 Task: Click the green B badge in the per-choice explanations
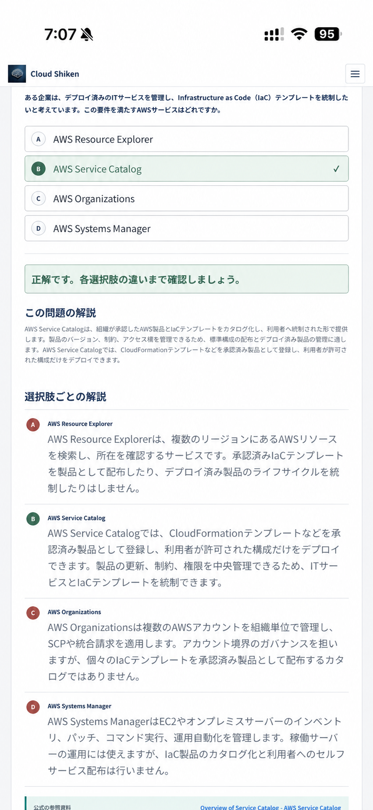(33, 519)
